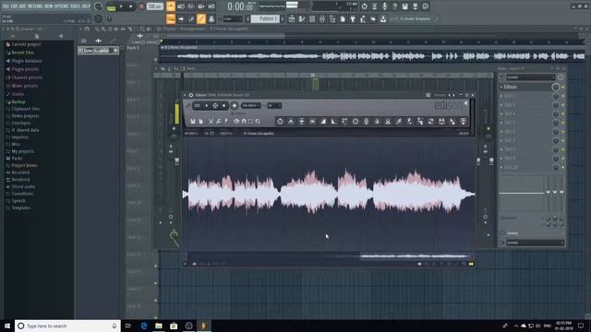The width and height of the screenshot is (591, 332).
Task: Click Edison record button
Action: [234, 106]
